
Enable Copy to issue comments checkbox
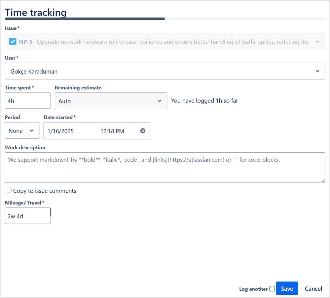click(x=9, y=190)
